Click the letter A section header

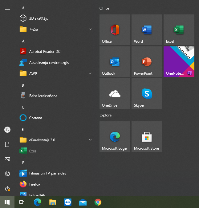coord(23,41)
